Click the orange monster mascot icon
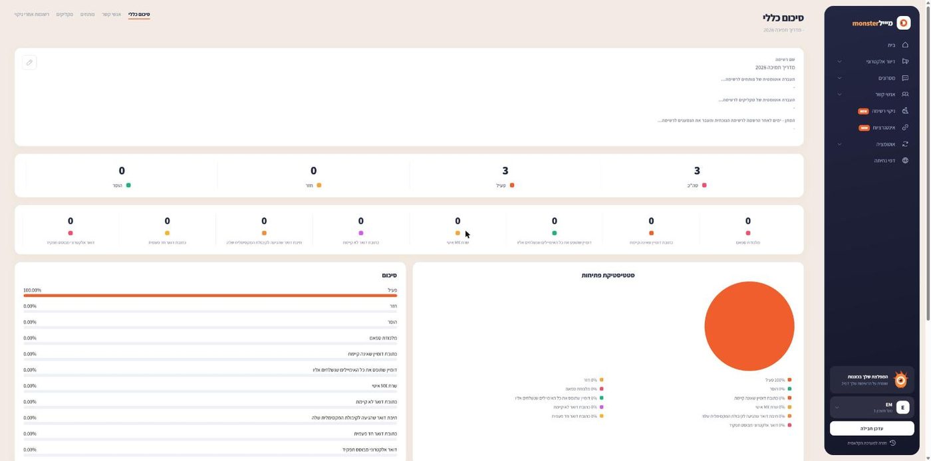 pos(900,380)
